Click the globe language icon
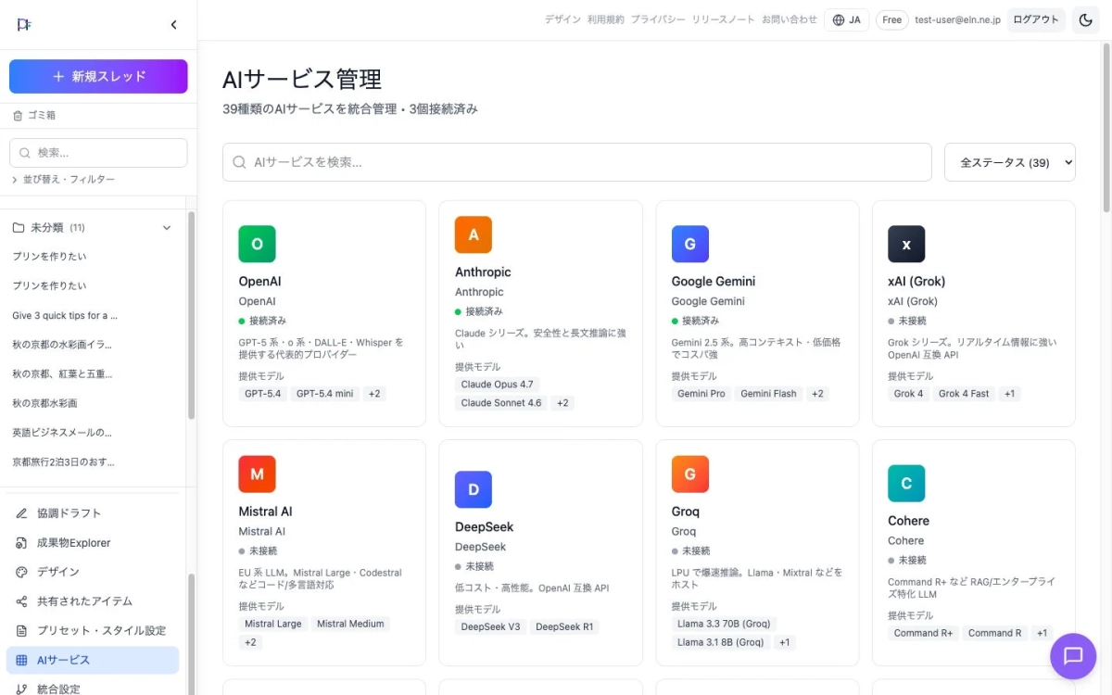The height and width of the screenshot is (695, 1112). click(839, 19)
